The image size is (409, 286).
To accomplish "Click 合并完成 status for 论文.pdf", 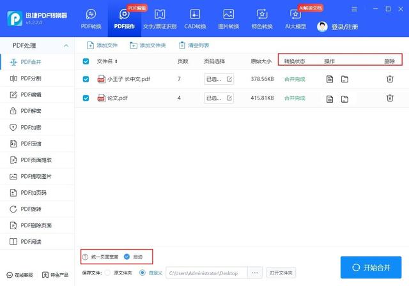I will [x=295, y=98].
